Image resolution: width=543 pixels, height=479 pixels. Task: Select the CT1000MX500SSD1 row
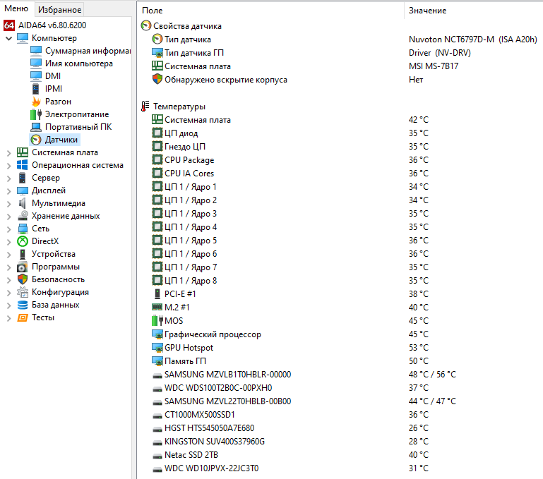pos(340,415)
